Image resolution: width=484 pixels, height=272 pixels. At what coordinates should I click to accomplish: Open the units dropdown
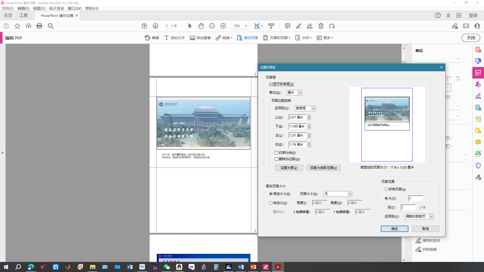click(294, 93)
